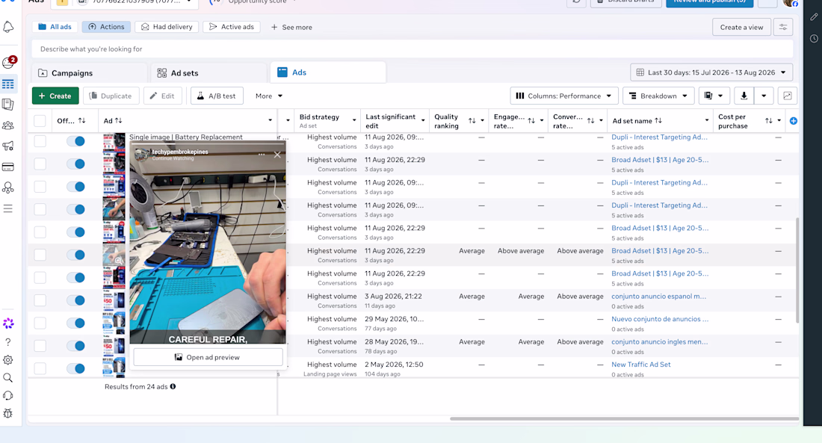Click the Describe what you're looking for field
The image size is (822, 443).
[412, 49]
